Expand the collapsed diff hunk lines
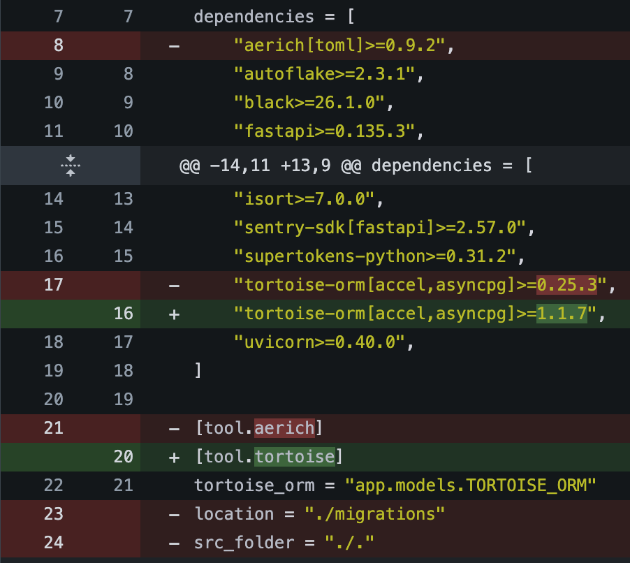 coord(71,166)
